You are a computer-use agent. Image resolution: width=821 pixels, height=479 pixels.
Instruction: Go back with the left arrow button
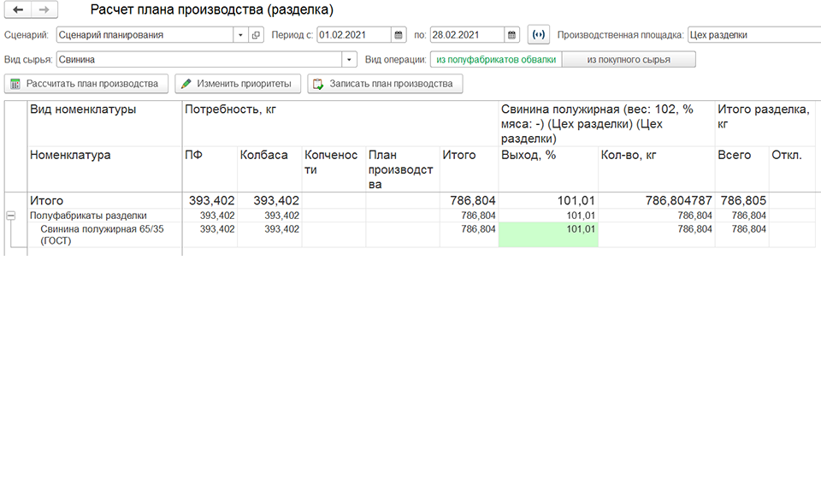coord(18,9)
